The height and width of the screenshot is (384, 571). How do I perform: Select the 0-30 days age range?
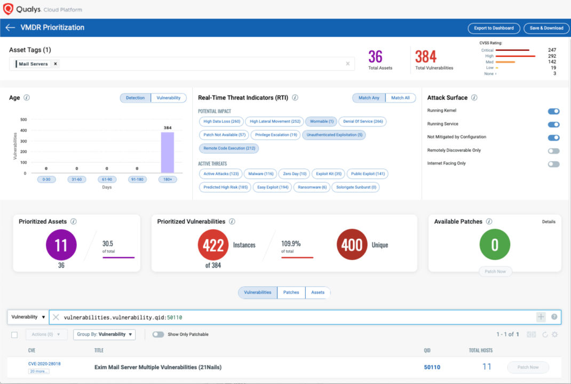click(x=46, y=179)
